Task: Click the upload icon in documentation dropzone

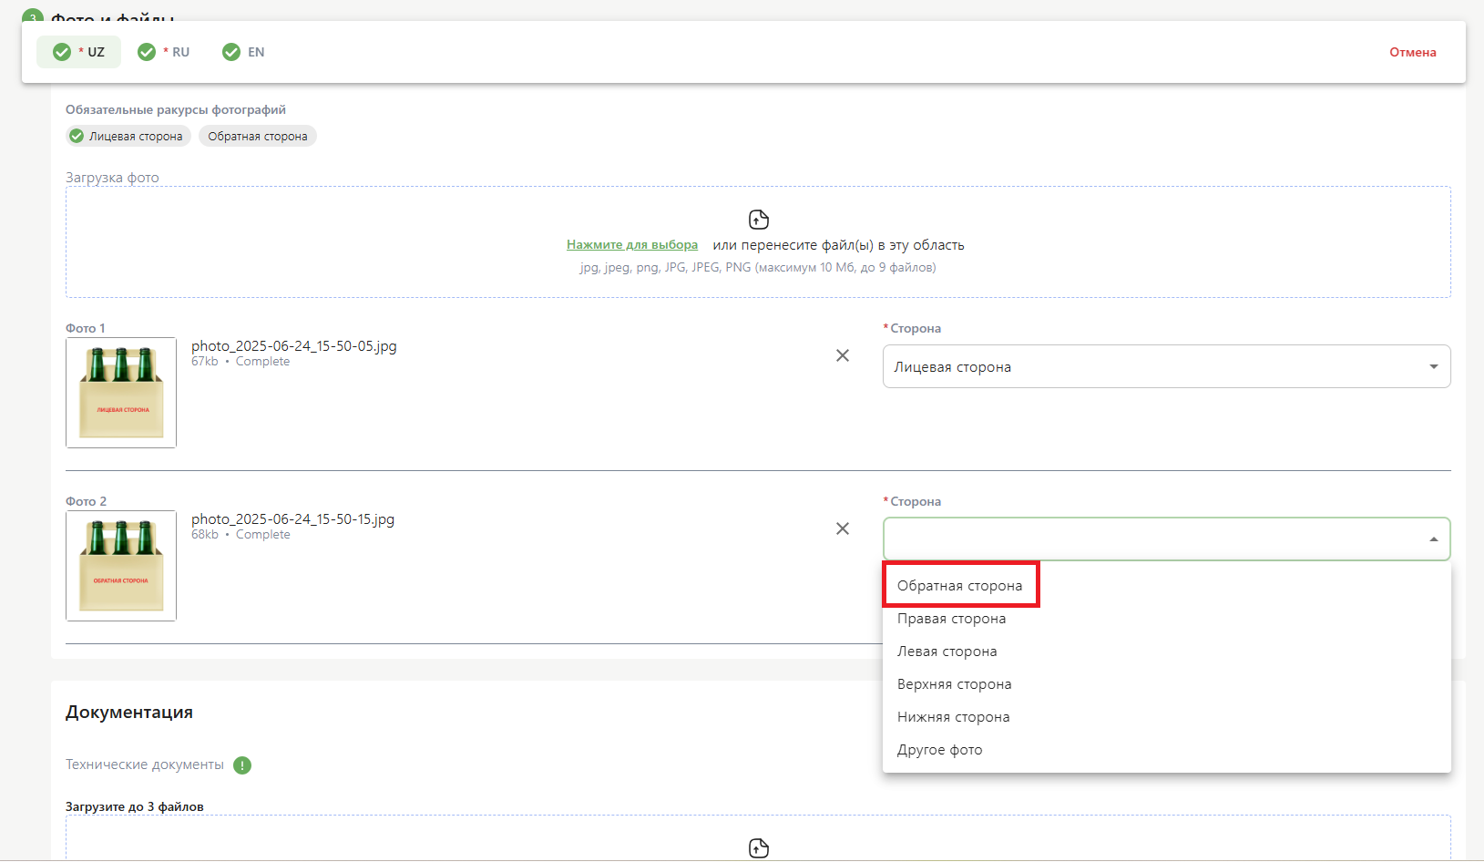Action: pos(758,848)
